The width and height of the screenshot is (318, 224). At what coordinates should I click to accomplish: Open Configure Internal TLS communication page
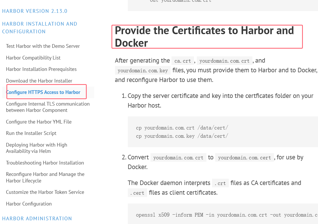click(x=48, y=107)
